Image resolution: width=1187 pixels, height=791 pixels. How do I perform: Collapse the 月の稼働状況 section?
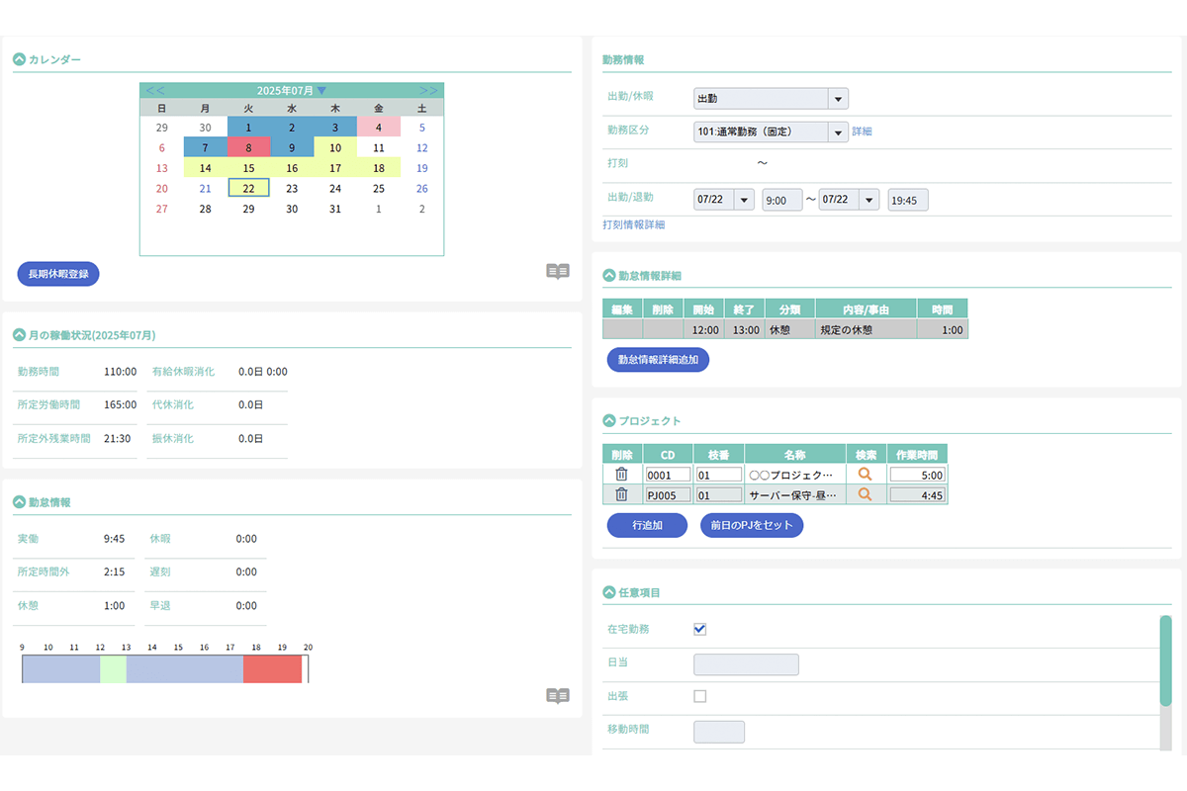point(19,335)
